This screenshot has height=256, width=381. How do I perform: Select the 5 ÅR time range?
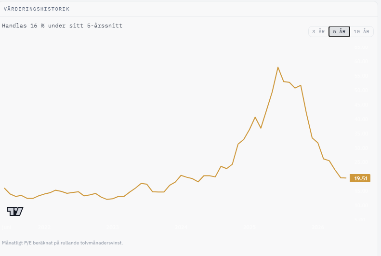339,32
